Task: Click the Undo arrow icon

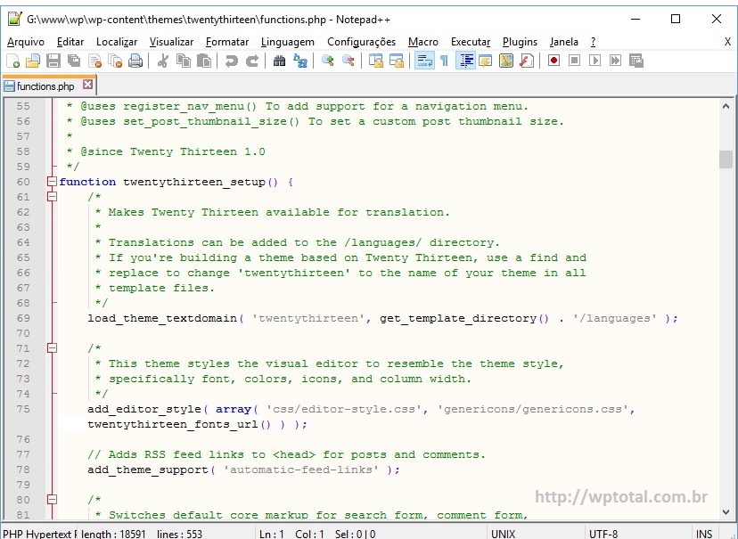Action: (x=232, y=61)
